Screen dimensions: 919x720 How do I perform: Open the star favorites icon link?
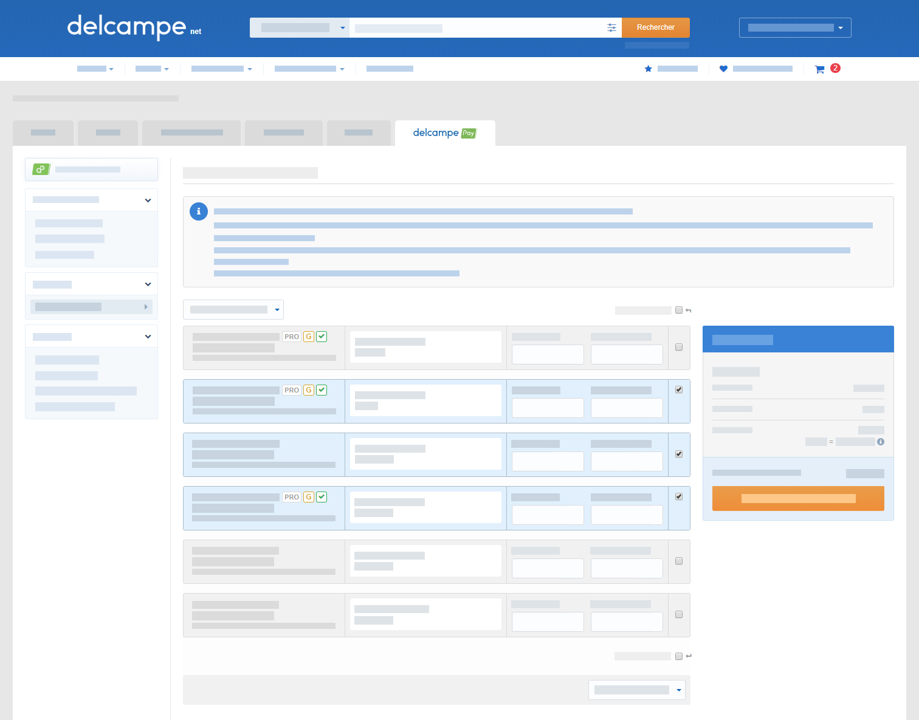648,69
